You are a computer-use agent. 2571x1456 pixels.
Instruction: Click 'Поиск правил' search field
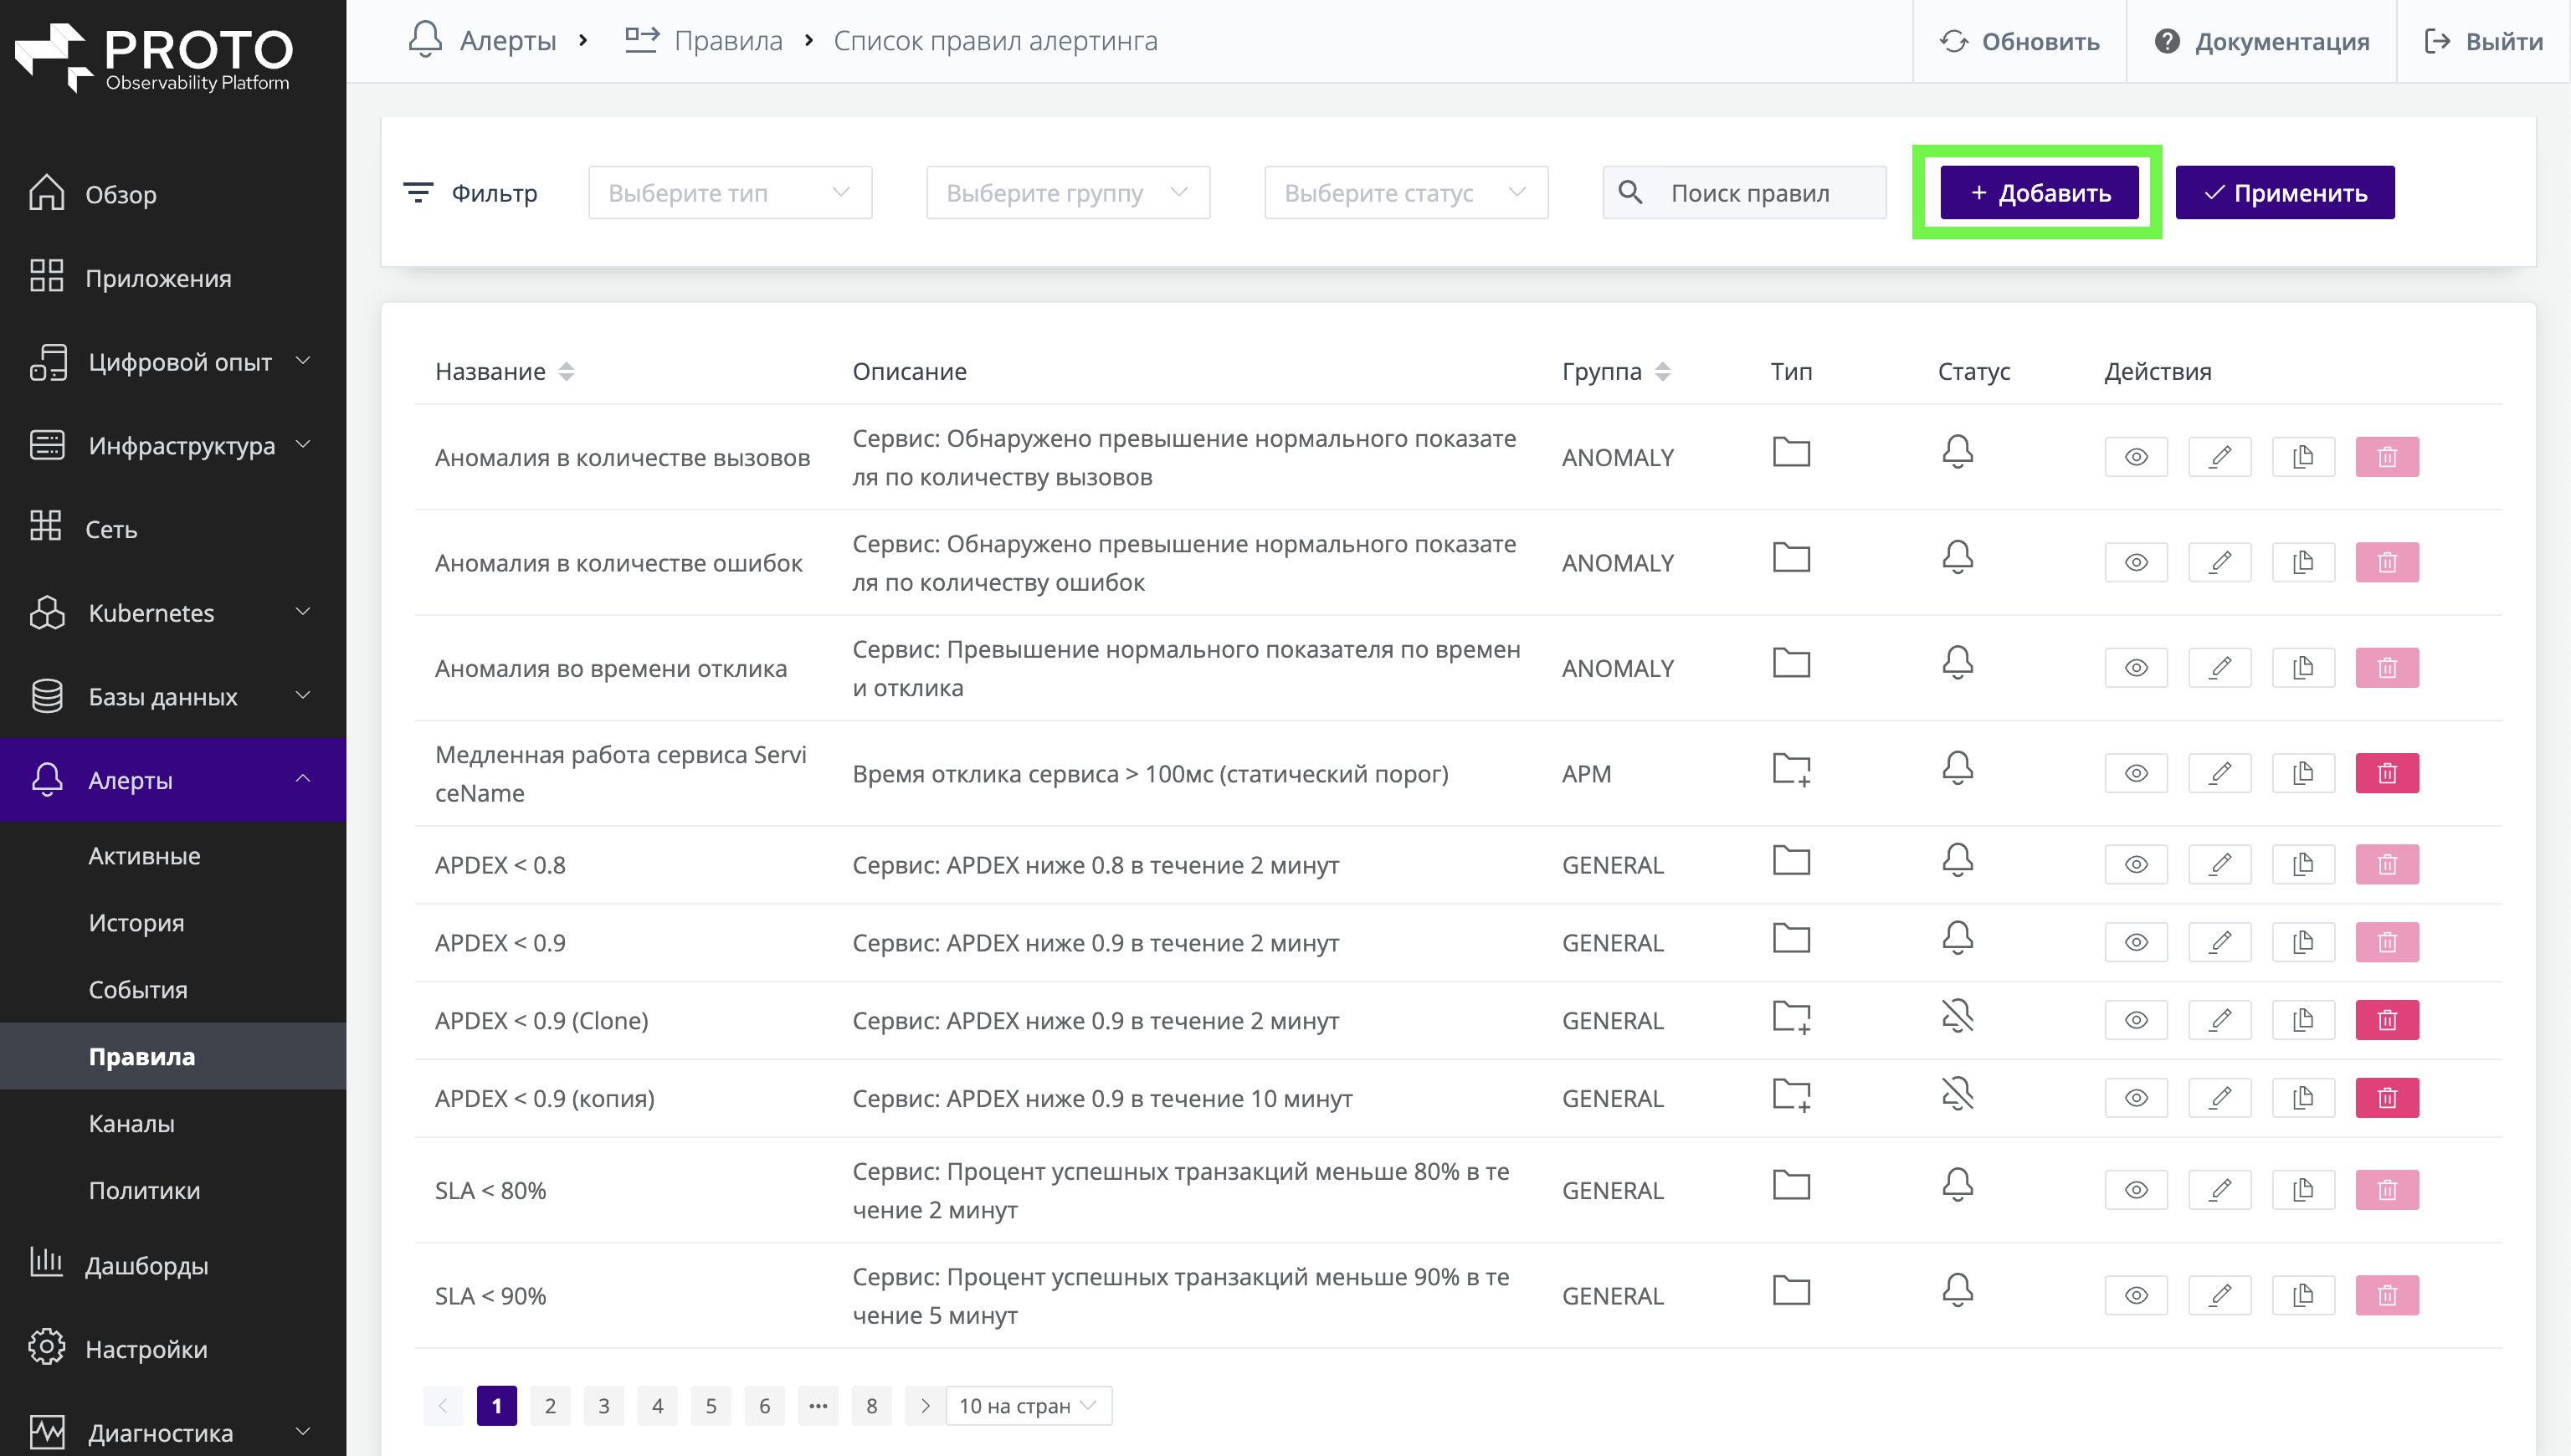point(1744,192)
